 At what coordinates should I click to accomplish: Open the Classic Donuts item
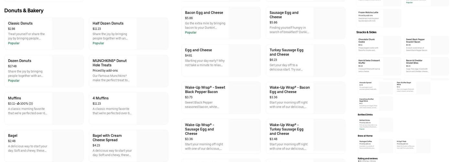(x=20, y=23)
